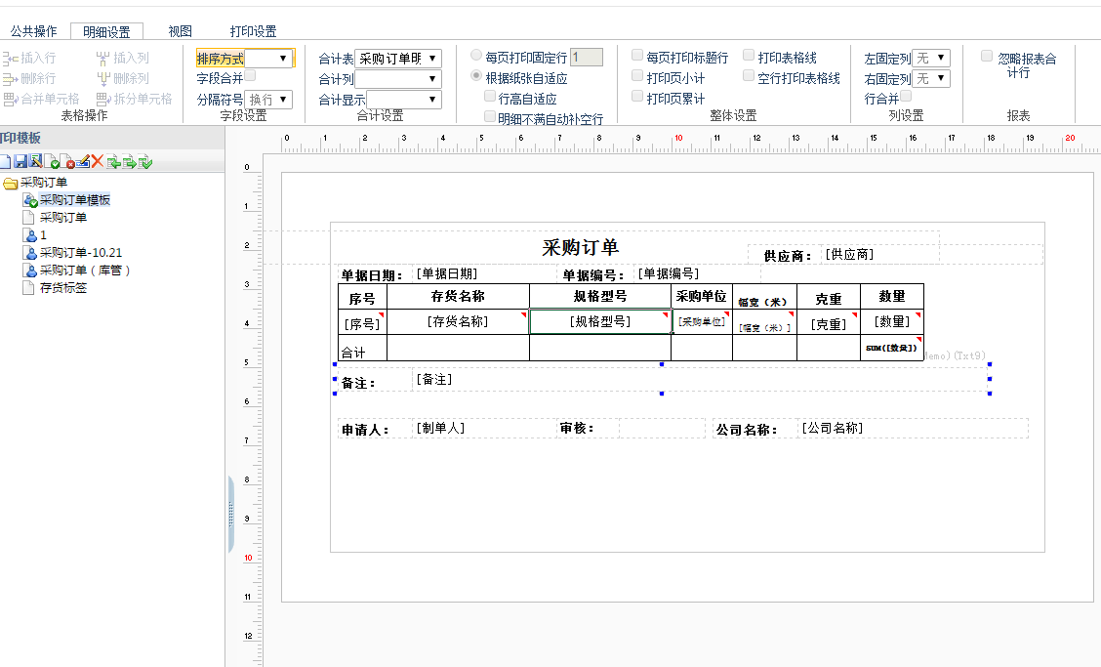Image resolution: width=1101 pixels, height=667 pixels.
Task: Click the 插入列 insert column button
Action: (x=123, y=59)
